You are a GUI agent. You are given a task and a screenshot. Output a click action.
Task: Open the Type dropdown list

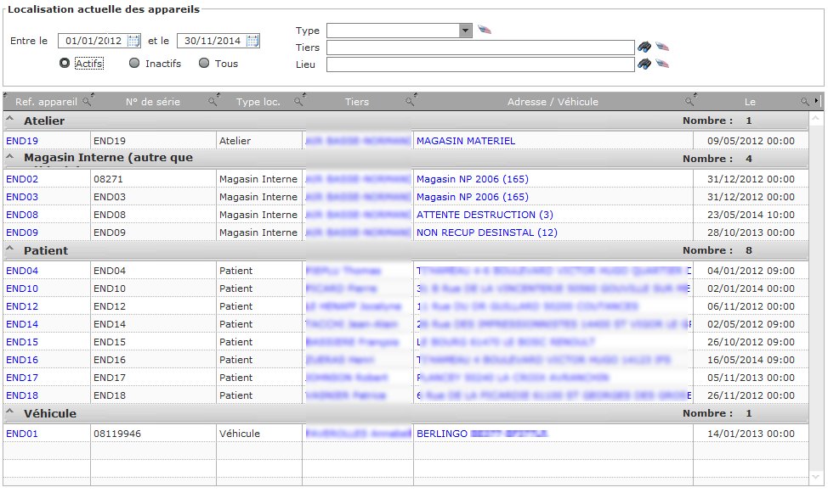tap(465, 31)
